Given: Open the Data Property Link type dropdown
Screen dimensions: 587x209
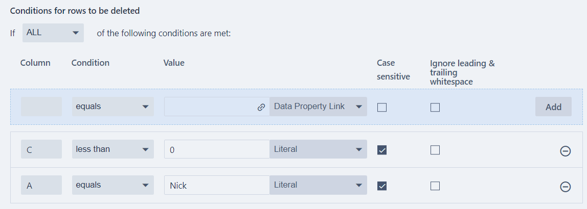Looking at the screenshot, I should pos(318,107).
